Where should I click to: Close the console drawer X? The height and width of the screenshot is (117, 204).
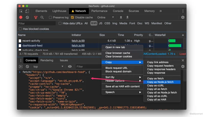click(183, 60)
